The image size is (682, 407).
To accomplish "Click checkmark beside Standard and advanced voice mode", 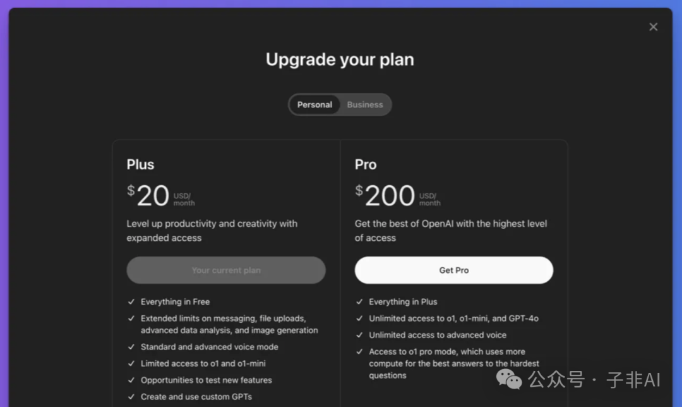I will coord(131,347).
